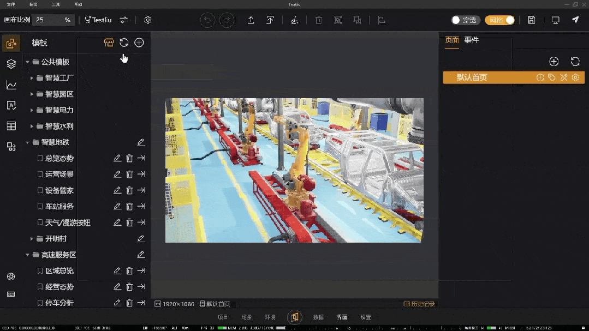Expand the 智慧工厂 folder
The width and height of the screenshot is (589, 331).
click(x=32, y=78)
